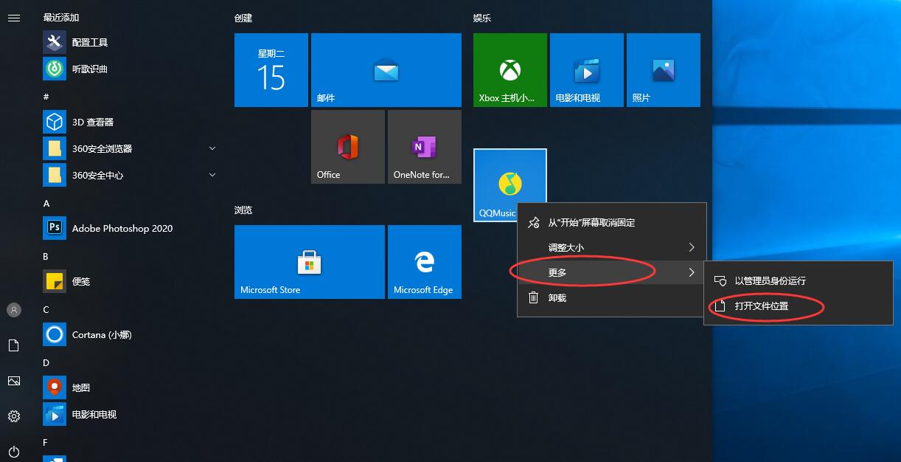Click the 创建 tile group title

243,18
